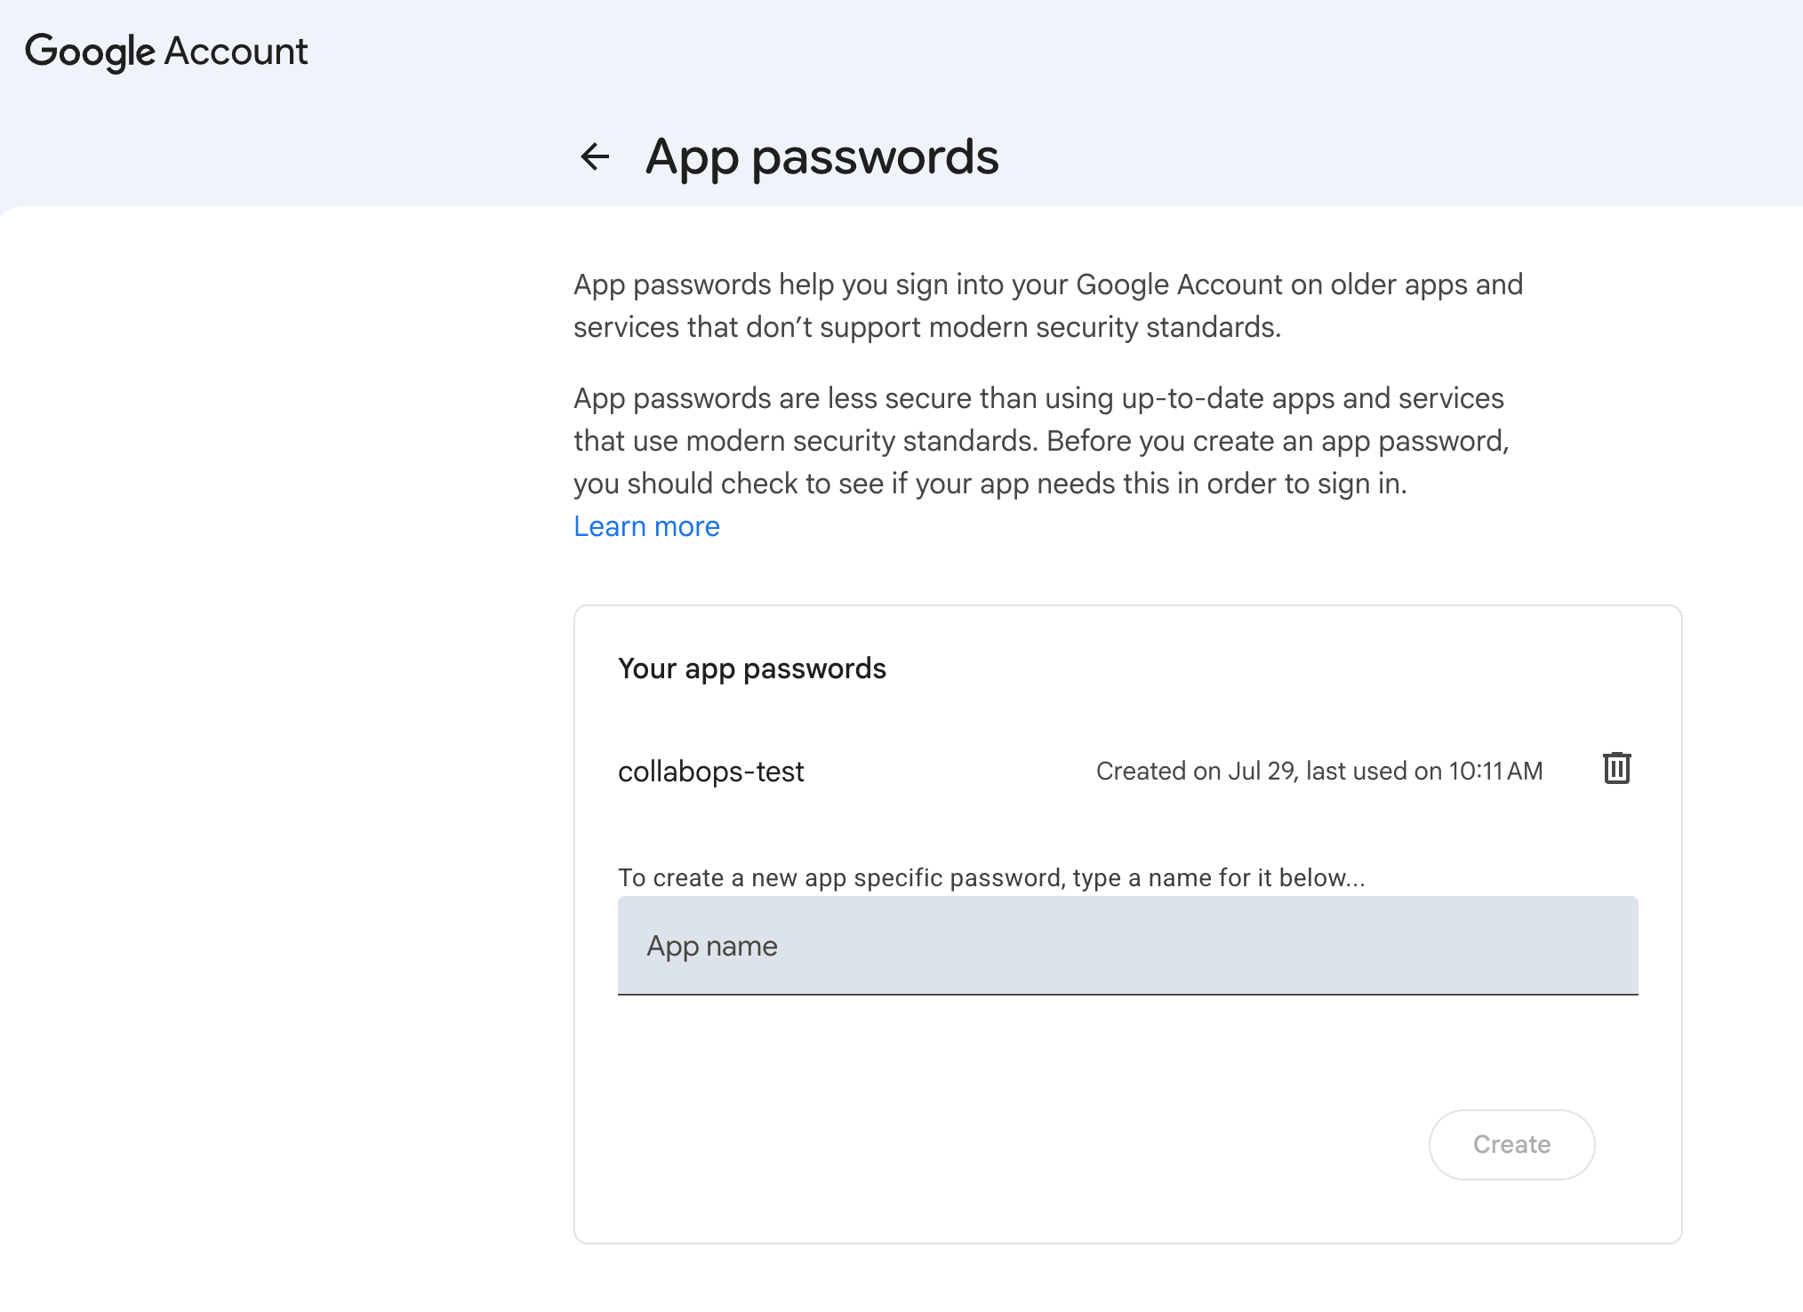This screenshot has height=1312, width=1803.
Task: Click the paragraph starting 'App passwords help you'
Action: pos(1048,306)
